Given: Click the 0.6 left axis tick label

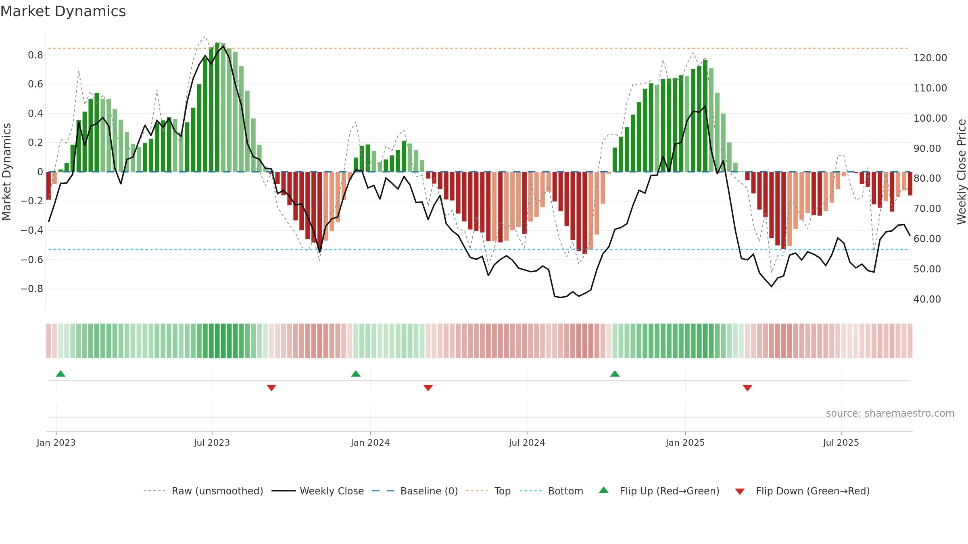Looking at the screenshot, I should pyautogui.click(x=35, y=84).
